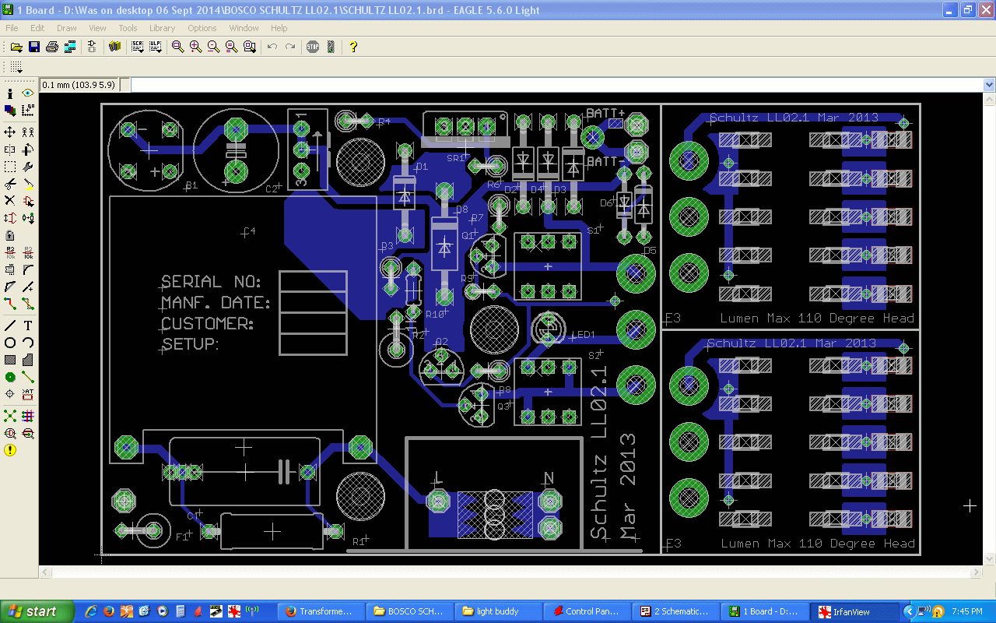Select the Replace tool
Image resolution: width=996 pixels, height=623 pixels.
(x=28, y=218)
